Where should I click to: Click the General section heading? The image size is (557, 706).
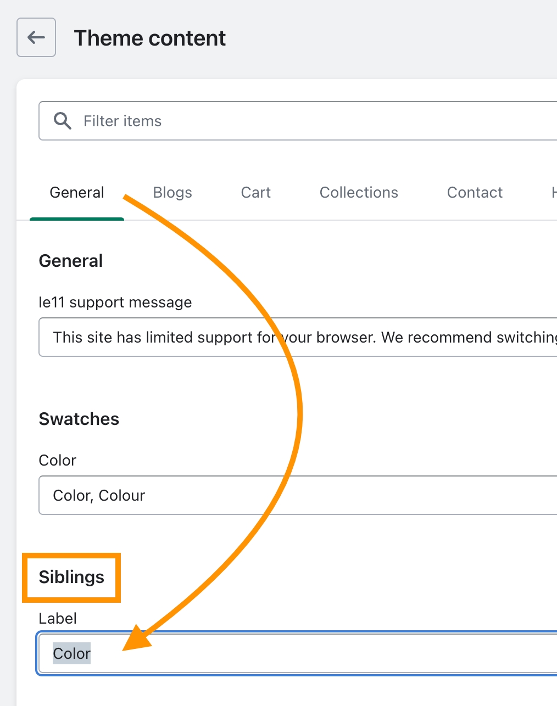[71, 261]
